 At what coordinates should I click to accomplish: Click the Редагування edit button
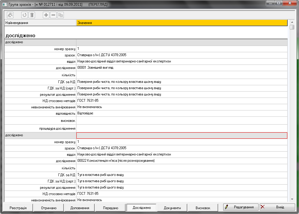(x=241, y=207)
